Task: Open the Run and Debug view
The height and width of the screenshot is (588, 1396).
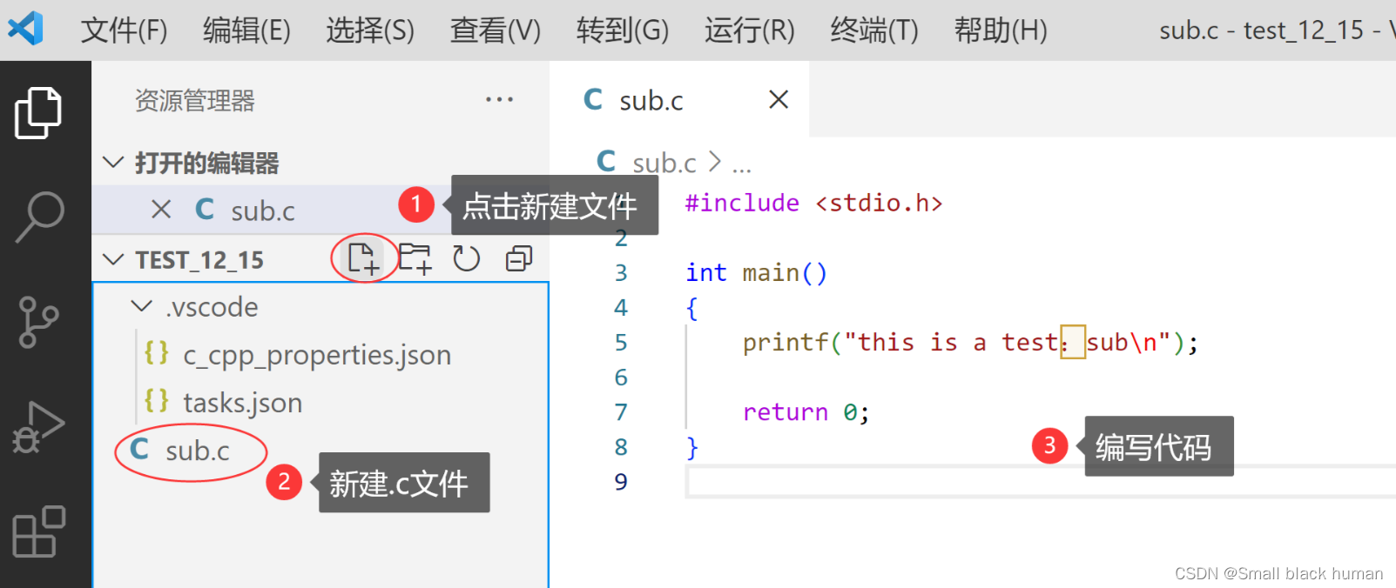Action: click(x=38, y=427)
